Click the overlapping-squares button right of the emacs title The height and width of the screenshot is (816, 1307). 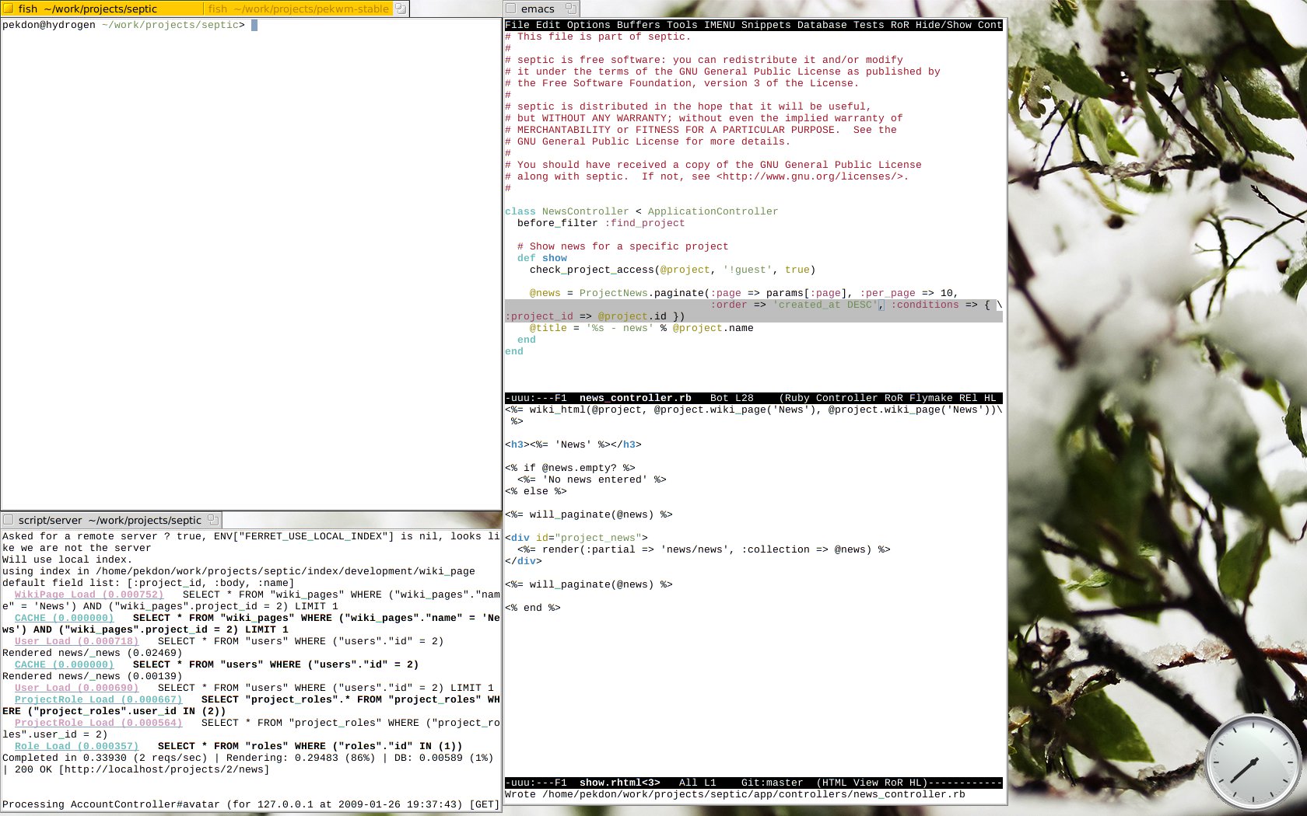571,9
